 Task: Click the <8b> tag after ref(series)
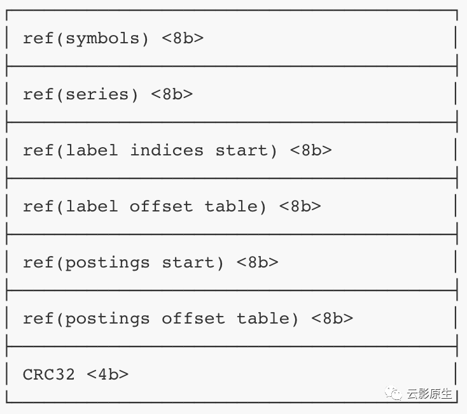tap(172, 94)
